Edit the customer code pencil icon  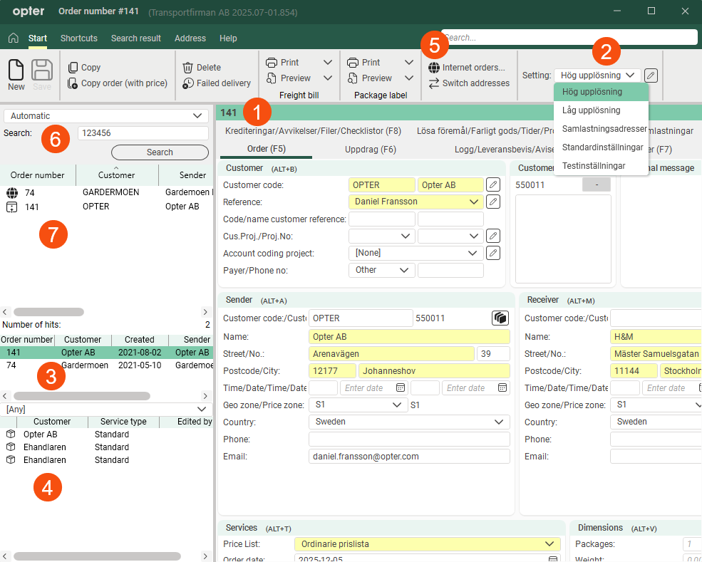493,185
